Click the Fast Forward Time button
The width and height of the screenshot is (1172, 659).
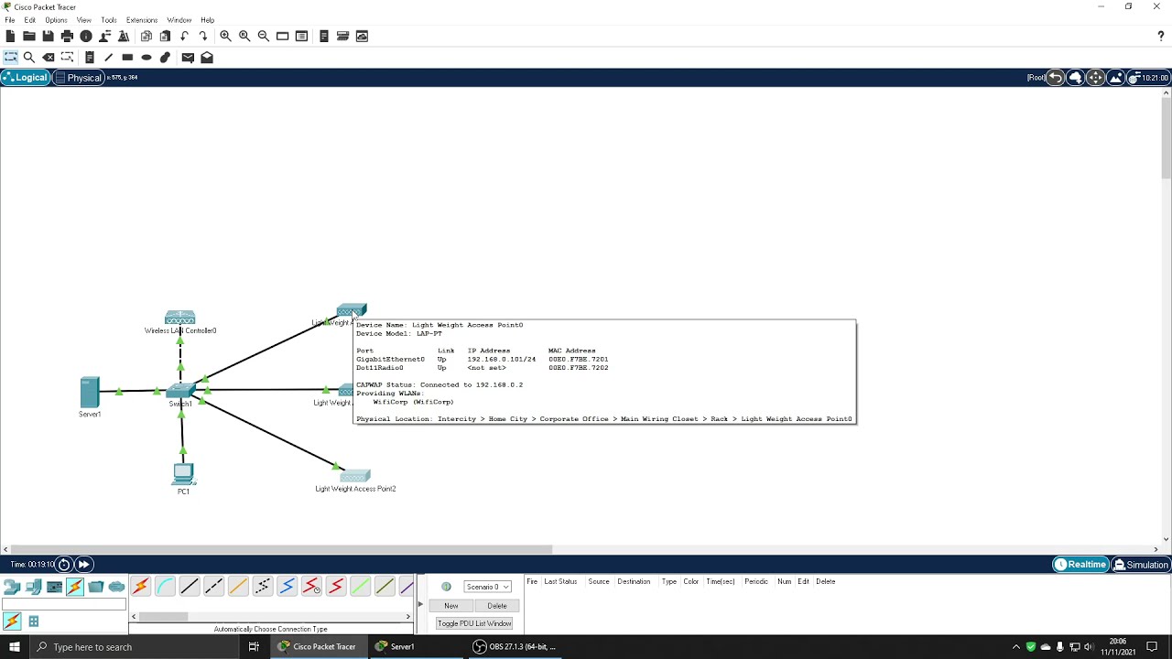tap(83, 565)
